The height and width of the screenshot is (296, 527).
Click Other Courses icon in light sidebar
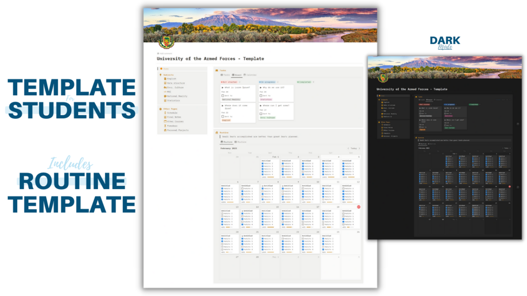point(165,122)
